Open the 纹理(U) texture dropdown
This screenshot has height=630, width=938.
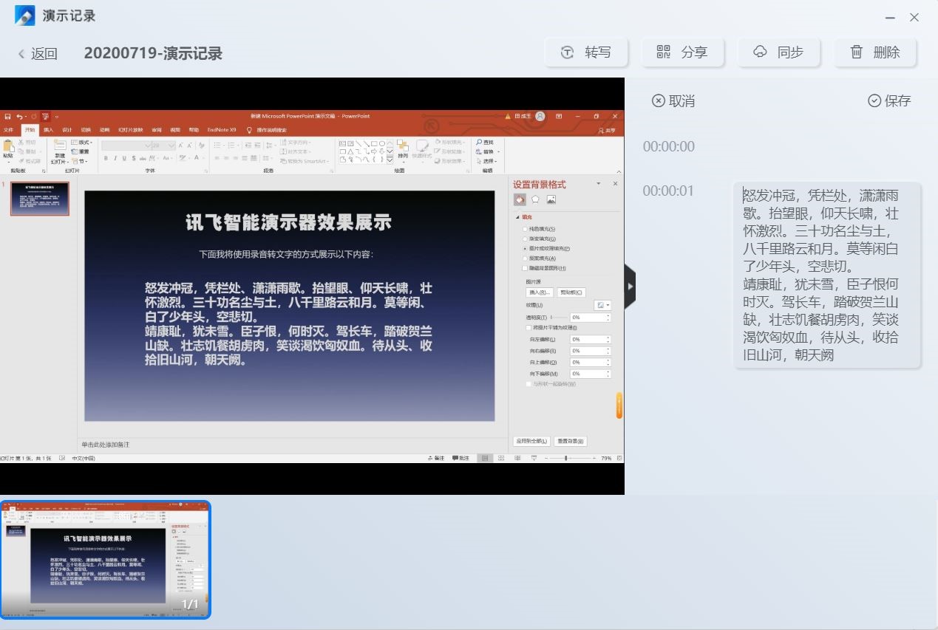pyautogui.click(x=602, y=305)
